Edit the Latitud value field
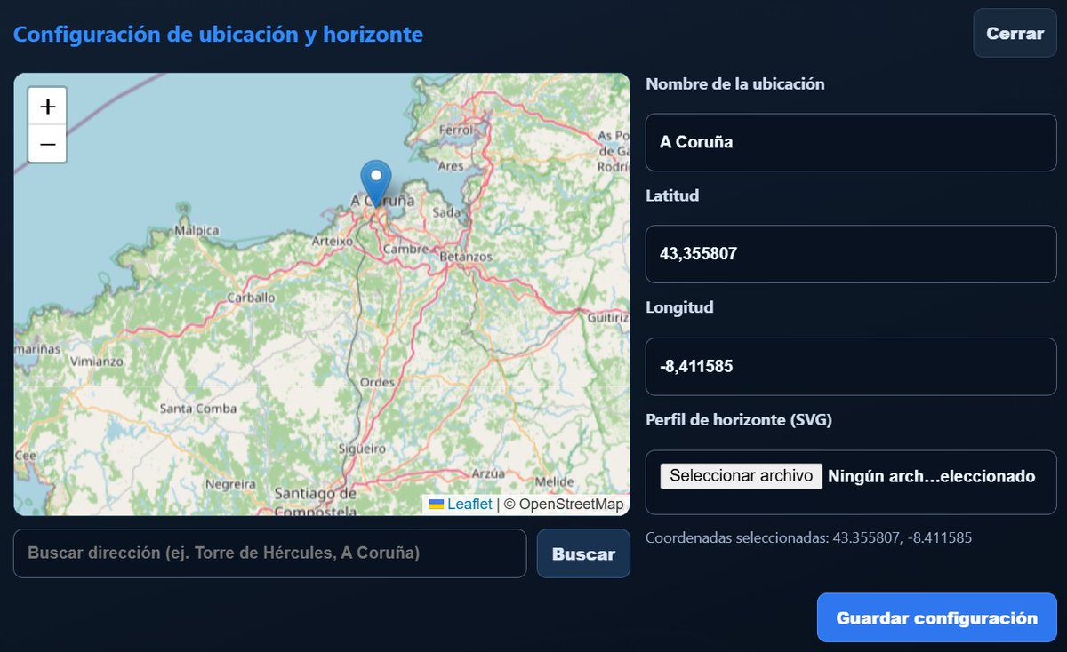 click(x=851, y=254)
